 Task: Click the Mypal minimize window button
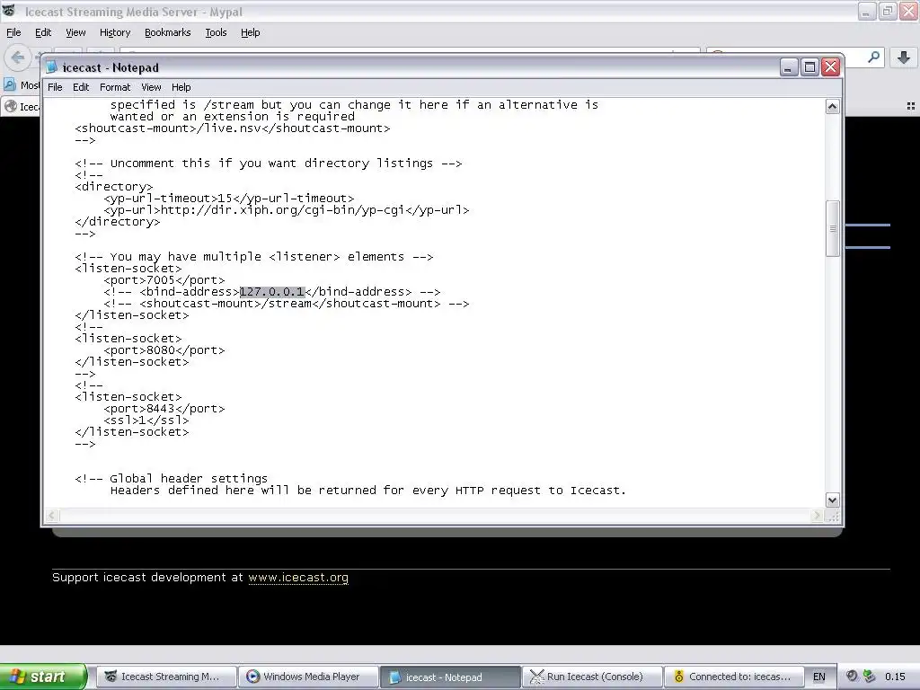(867, 11)
